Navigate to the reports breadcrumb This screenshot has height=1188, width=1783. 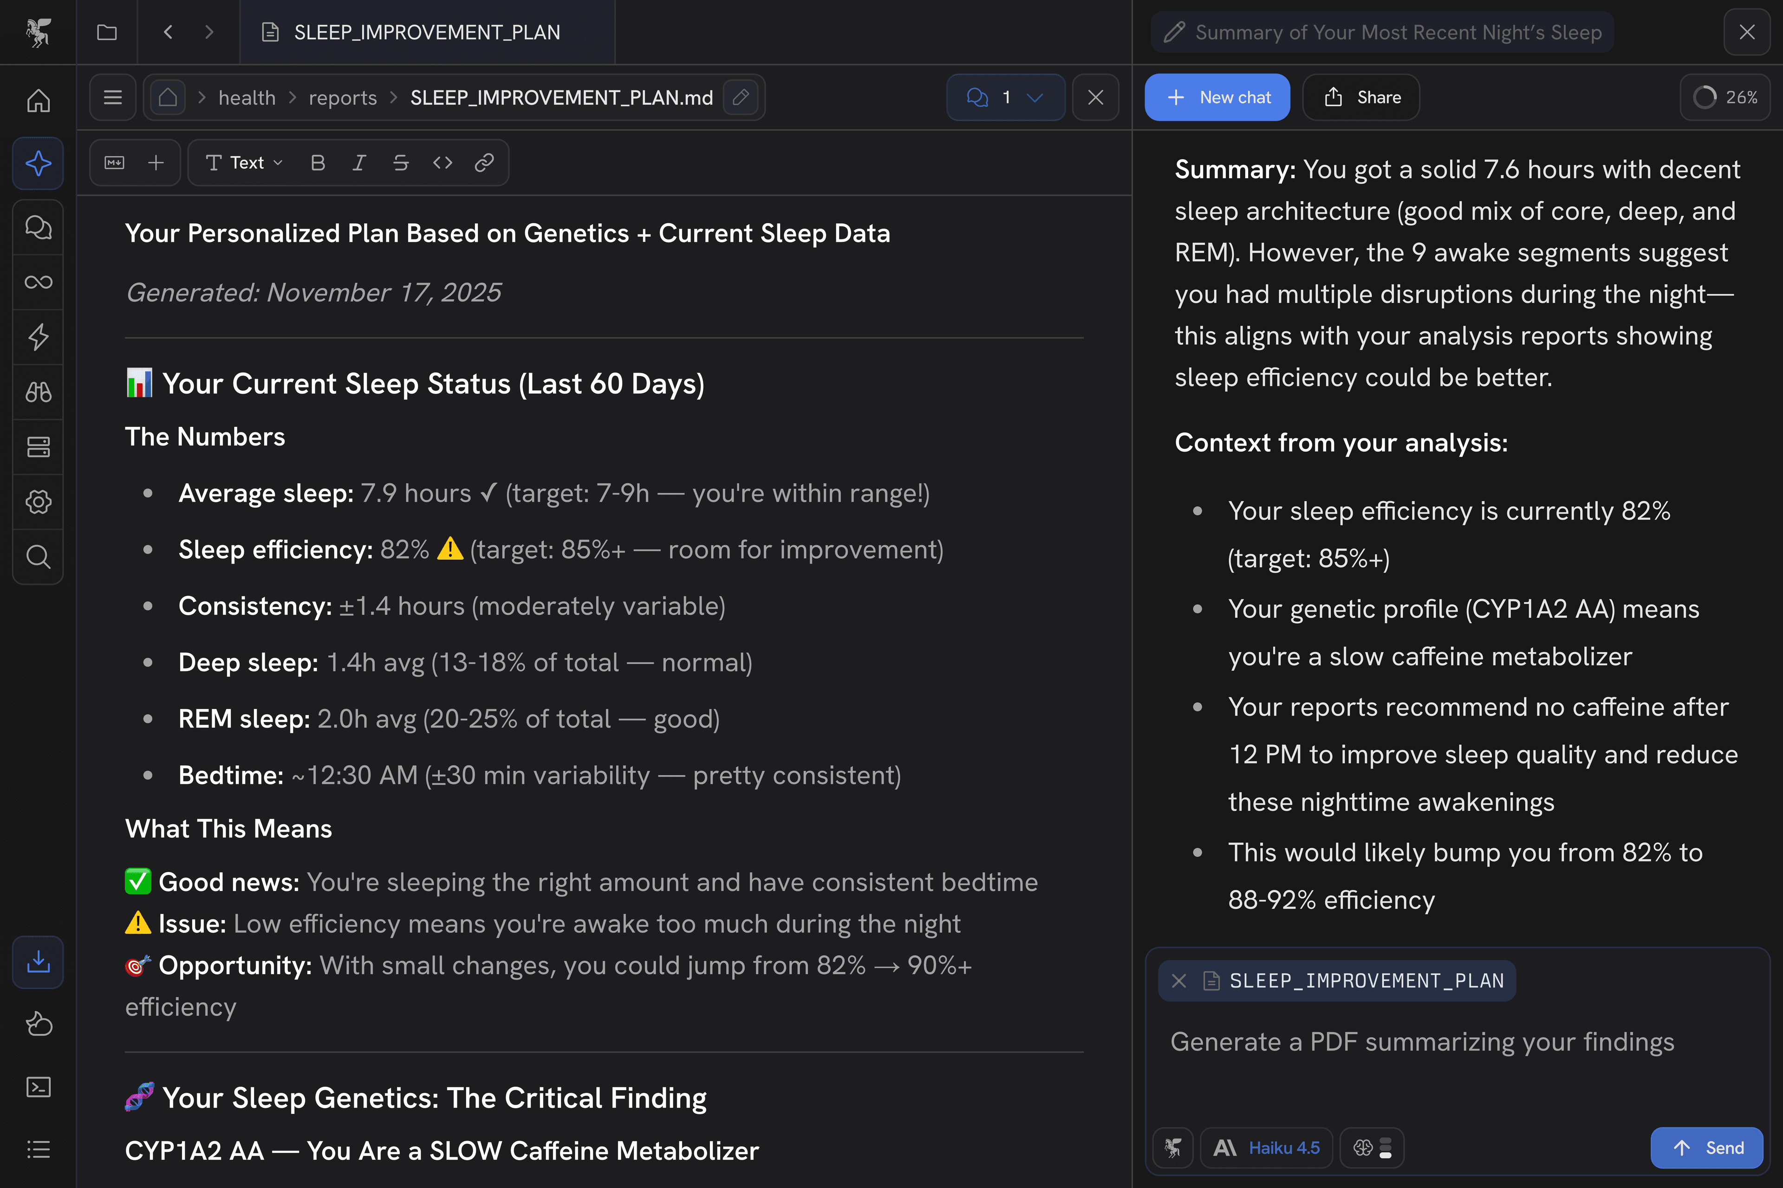343,98
